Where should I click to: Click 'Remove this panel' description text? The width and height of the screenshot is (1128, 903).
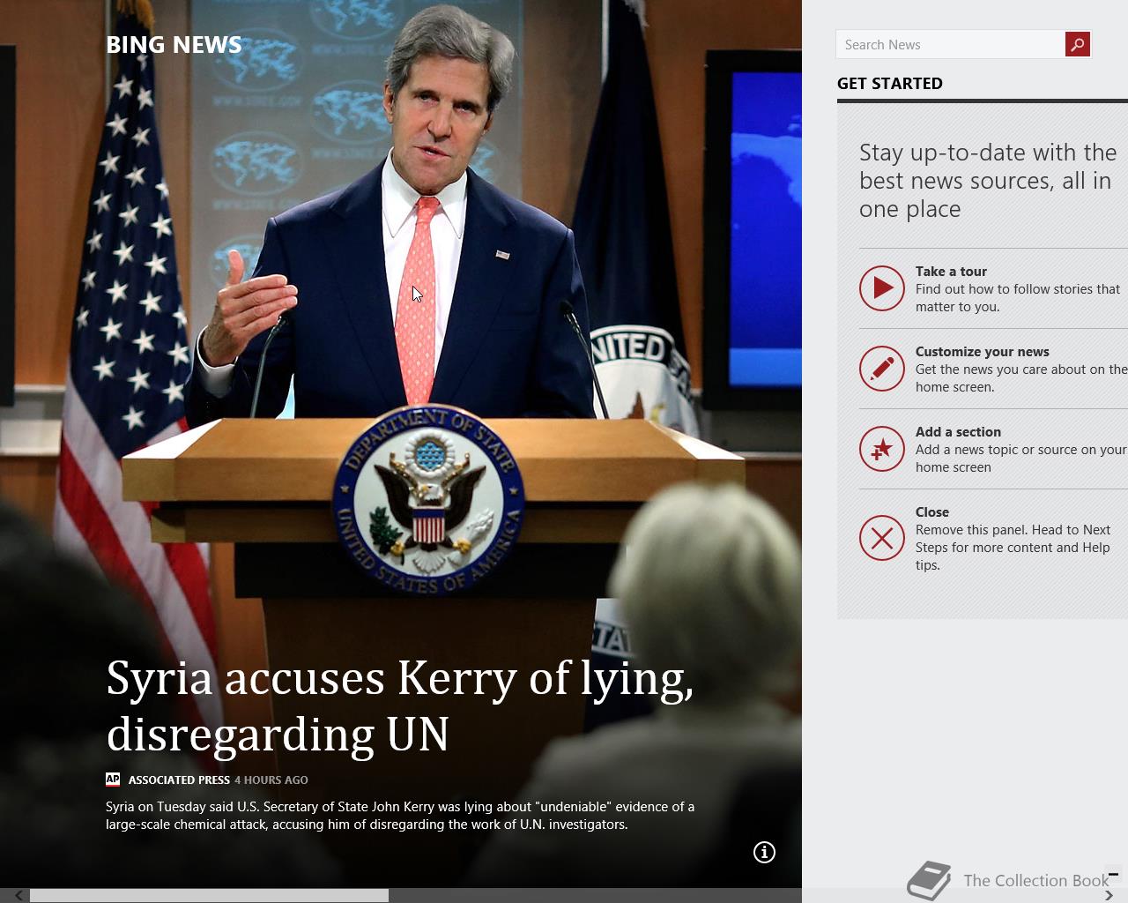1013,548
